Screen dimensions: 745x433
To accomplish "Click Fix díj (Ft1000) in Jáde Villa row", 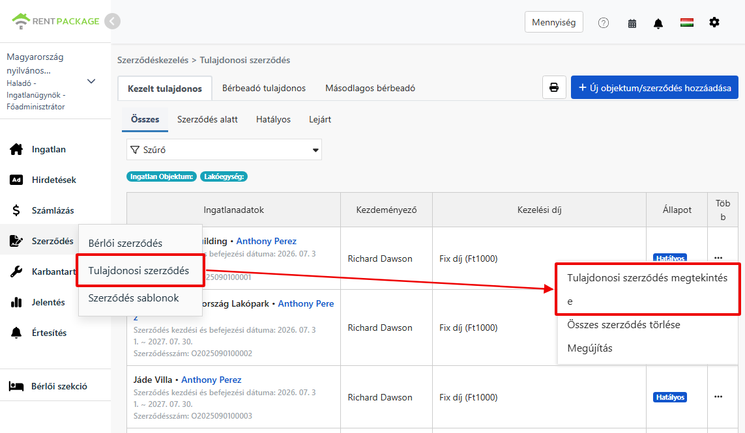I will point(468,397).
